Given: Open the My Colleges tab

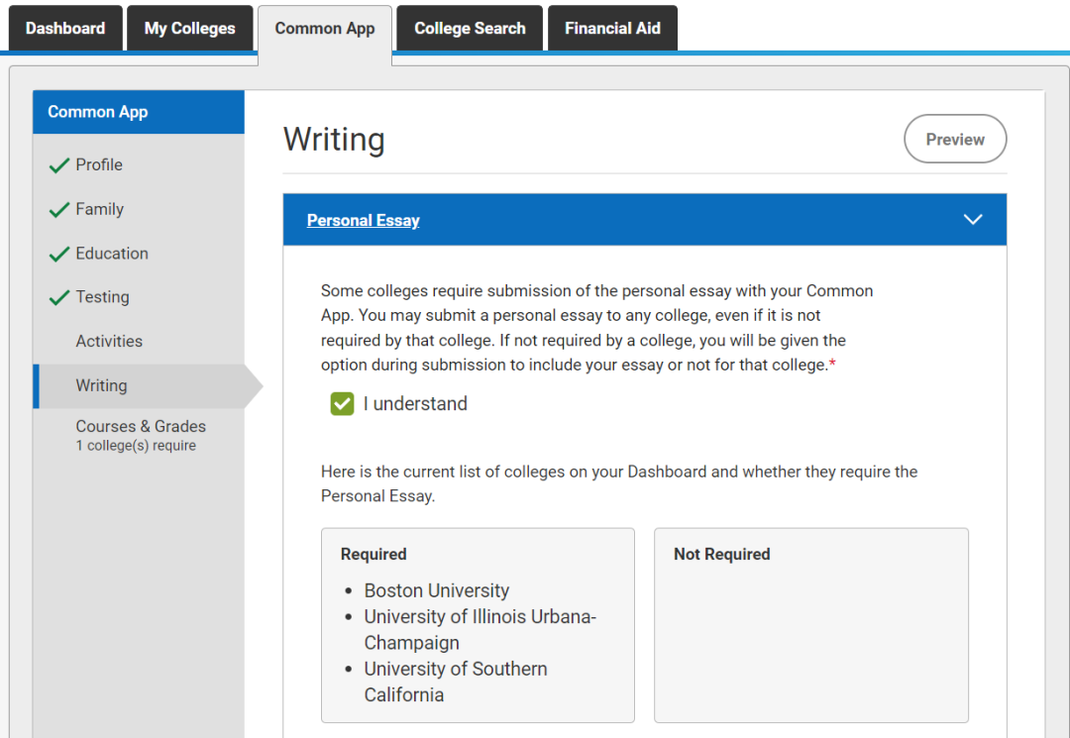Looking at the screenshot, I should [189, 28].
